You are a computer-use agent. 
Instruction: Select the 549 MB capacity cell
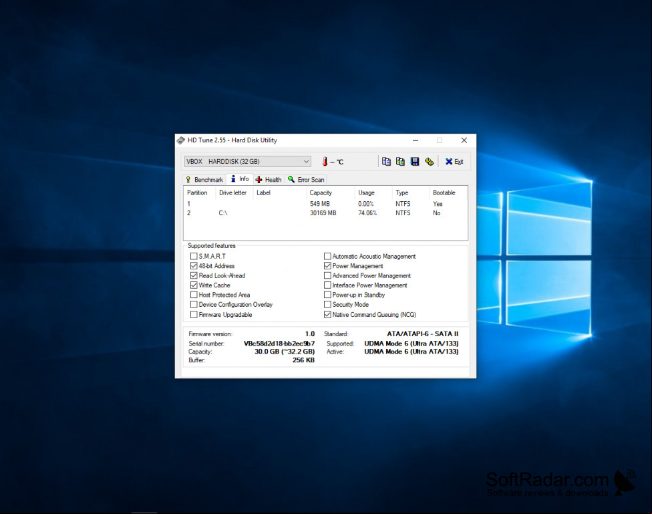click(x=320, y=204)
